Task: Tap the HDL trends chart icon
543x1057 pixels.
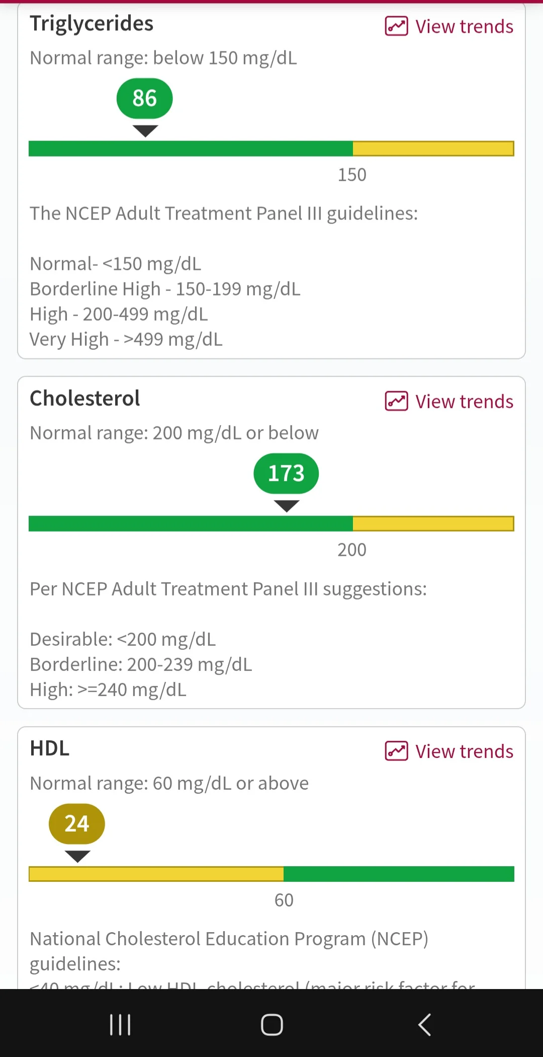Action: (396, 751)
